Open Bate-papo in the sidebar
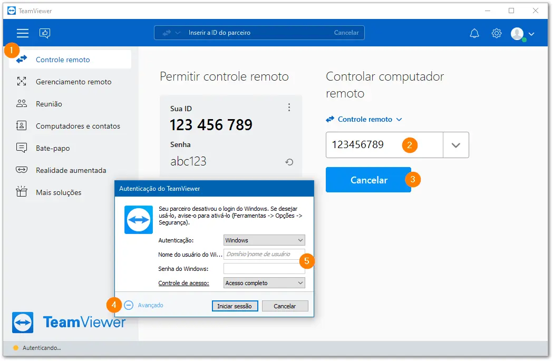This screenshot has height=361, width=553. 70,149
